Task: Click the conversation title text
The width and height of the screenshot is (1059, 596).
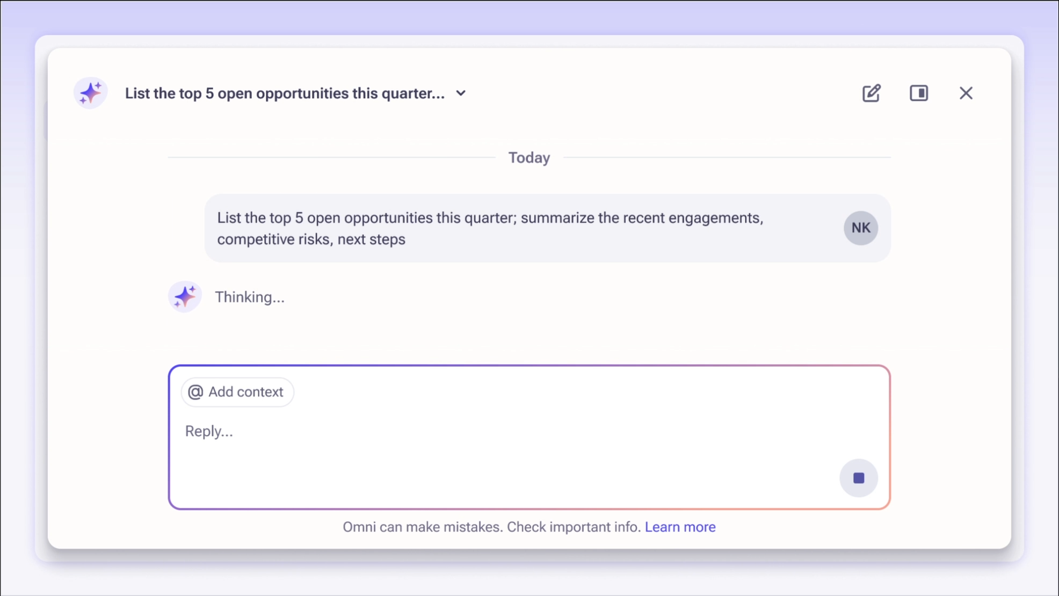Action: tap(285, 93)
